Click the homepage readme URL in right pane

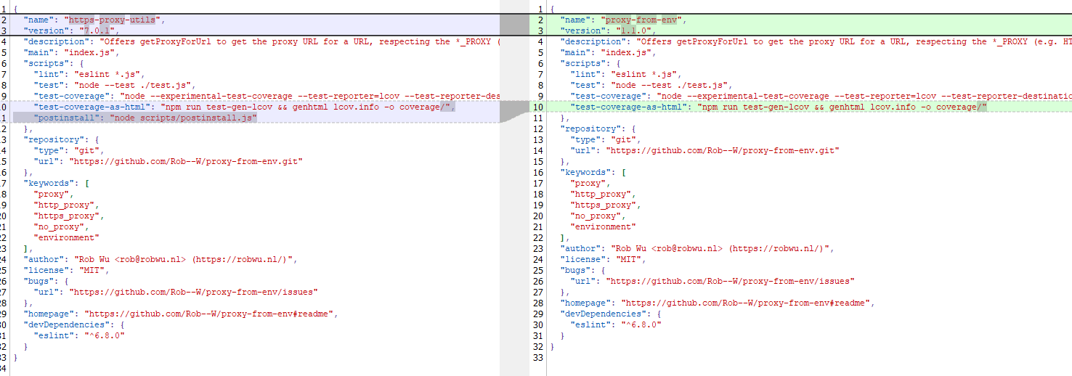point(747,303)
